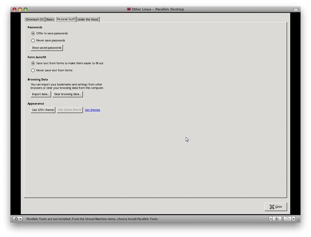Open the Basics tab

[50, 19]
